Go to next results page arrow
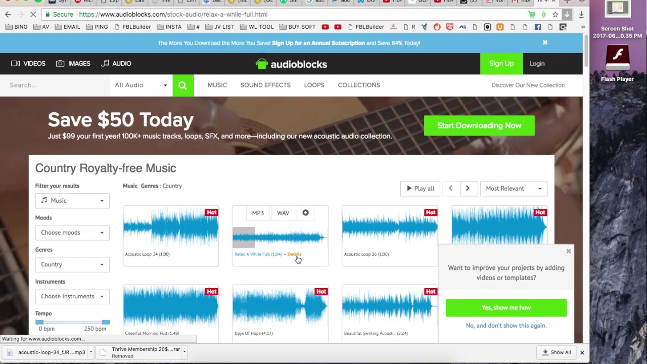The height and width of the screenshot is (364, 647). click(x=468, y=188)
